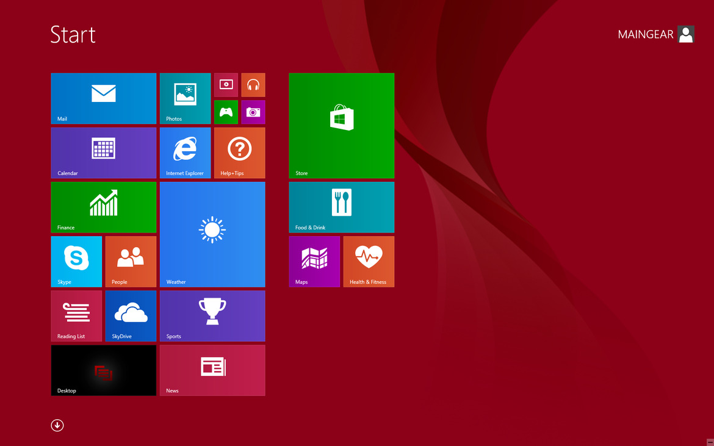Click the zoom-out minus button in corner

click(x=710, y=442)
